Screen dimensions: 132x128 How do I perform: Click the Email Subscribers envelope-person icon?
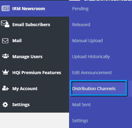pyautogui.click(x=5, y=24)
